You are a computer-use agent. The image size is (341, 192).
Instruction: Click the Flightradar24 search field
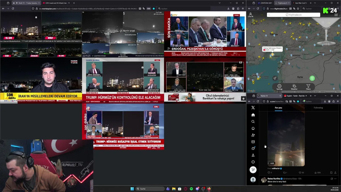(293, 15)
